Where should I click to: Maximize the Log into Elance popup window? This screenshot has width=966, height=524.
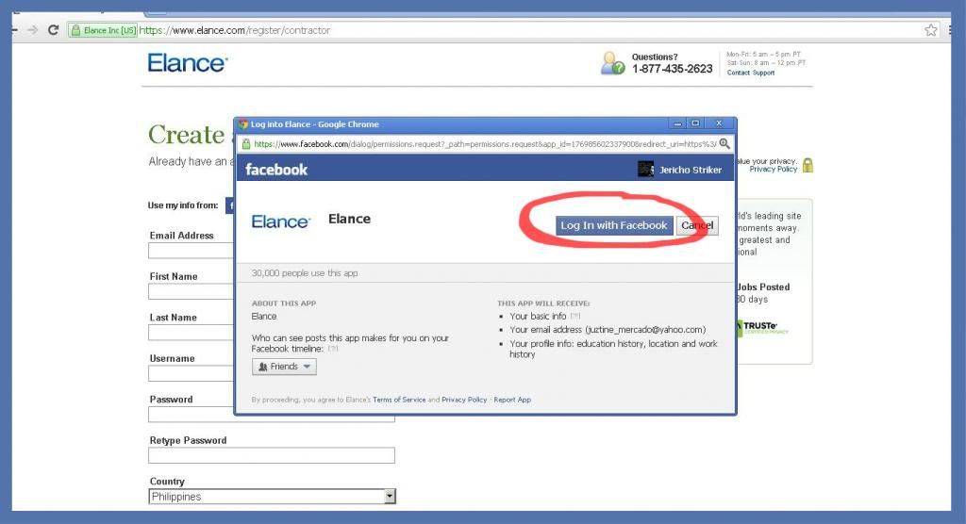(x=695, y=123)
